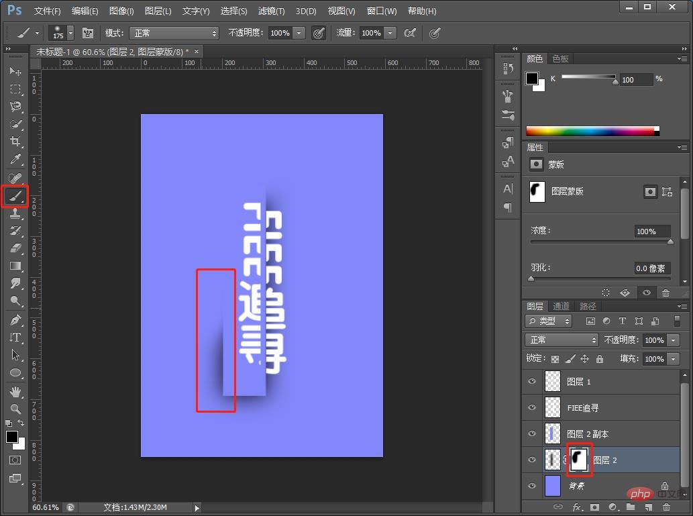This screenshot has width=693, height=516.
Task: Open the 窗口(W) menu
Action: (382, 11)
